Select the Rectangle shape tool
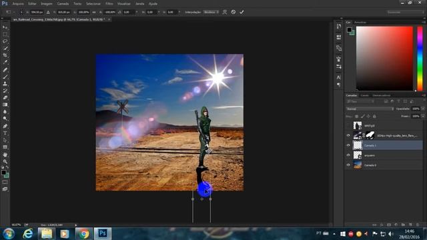This screenshot has height=240, width=427. pyautogui.click(x=5, y=147)
